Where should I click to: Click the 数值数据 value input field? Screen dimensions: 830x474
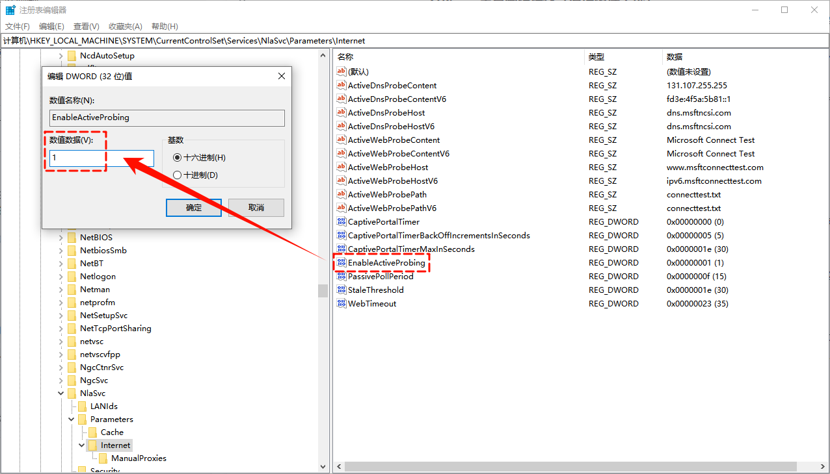101,158
